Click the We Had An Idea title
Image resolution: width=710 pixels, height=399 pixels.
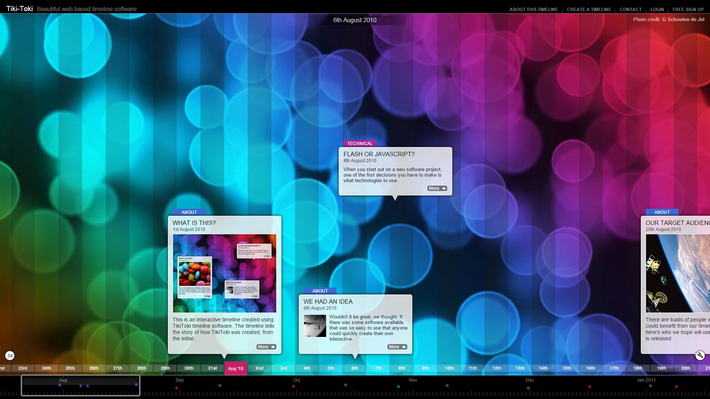328,301
